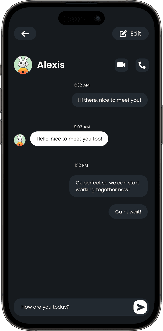Viewport: 163px width, 331px height.
Task: Start a voice call with Alexis
Action: 142,65
